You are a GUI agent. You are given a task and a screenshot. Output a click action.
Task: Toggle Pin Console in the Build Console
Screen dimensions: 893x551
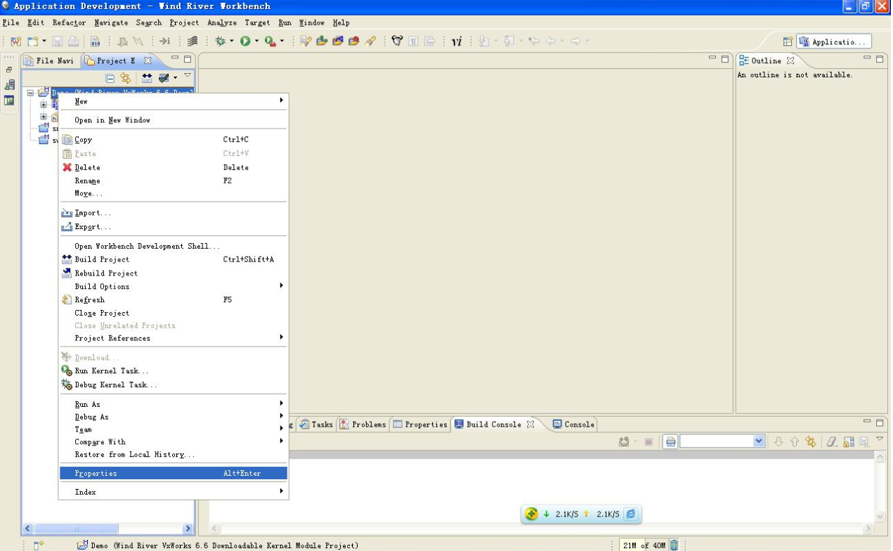click(x=863, y=441)
